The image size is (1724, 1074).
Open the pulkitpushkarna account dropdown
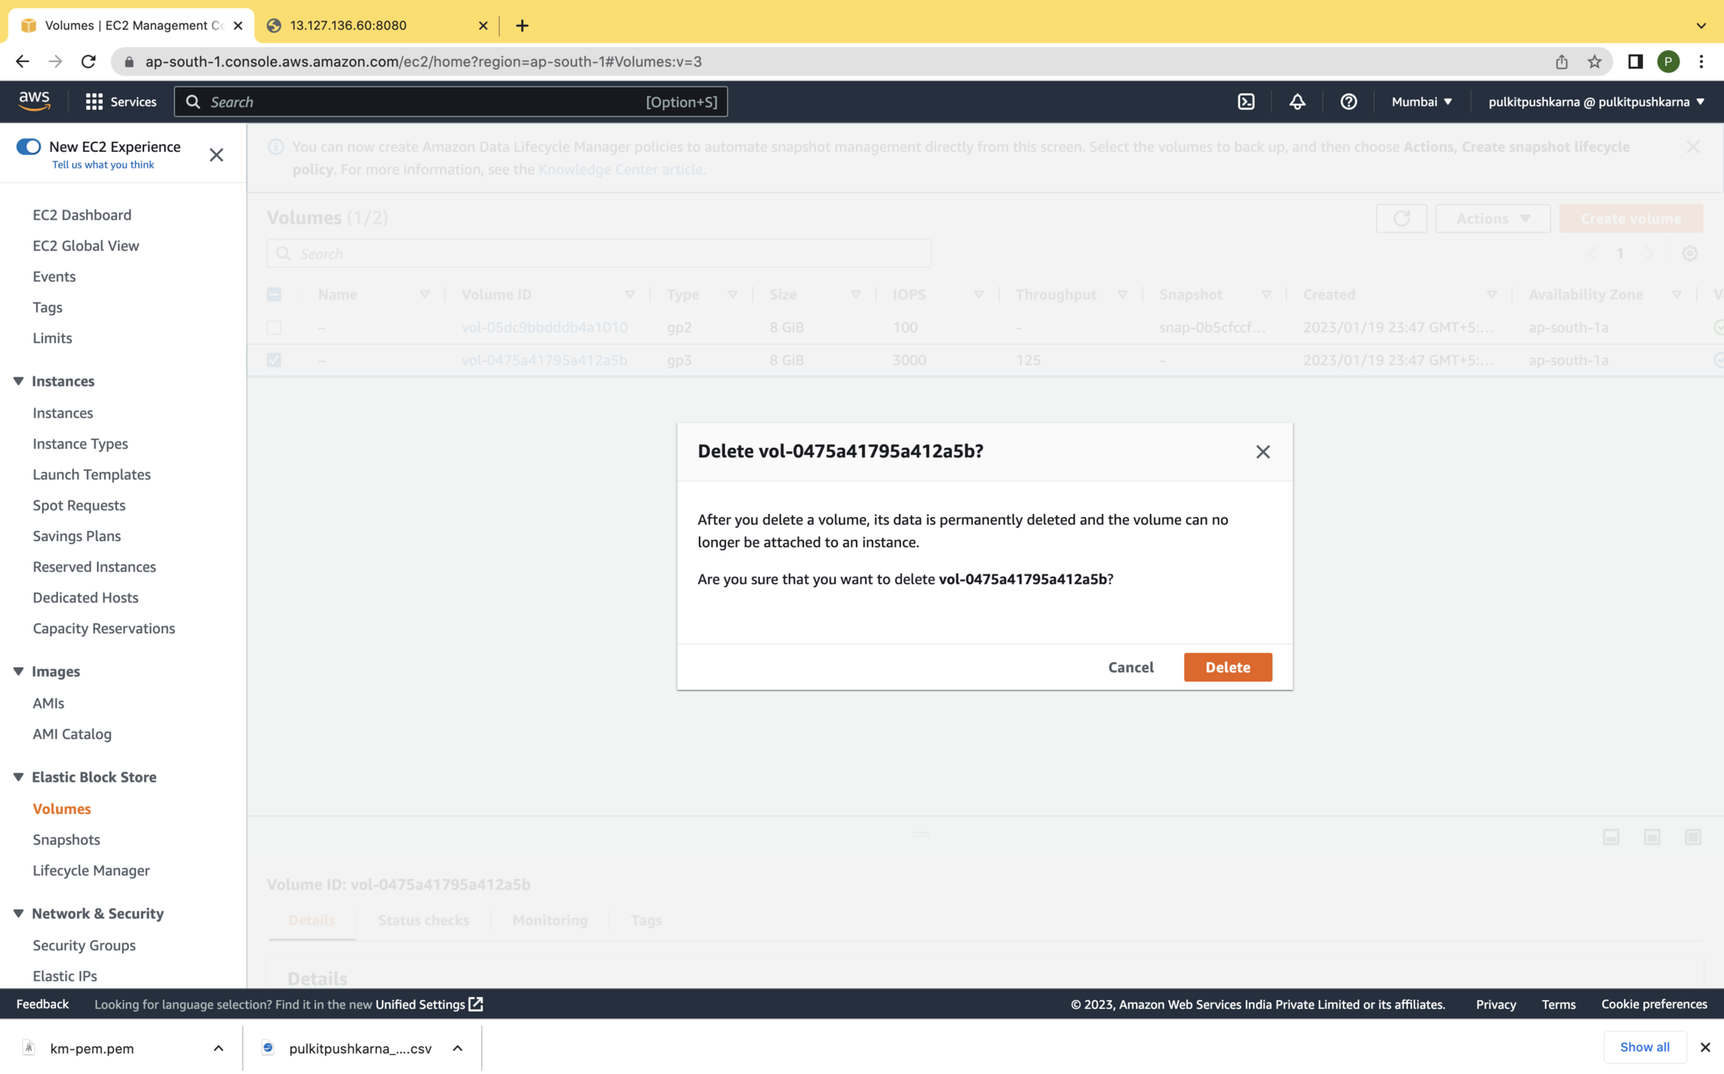1596,102
